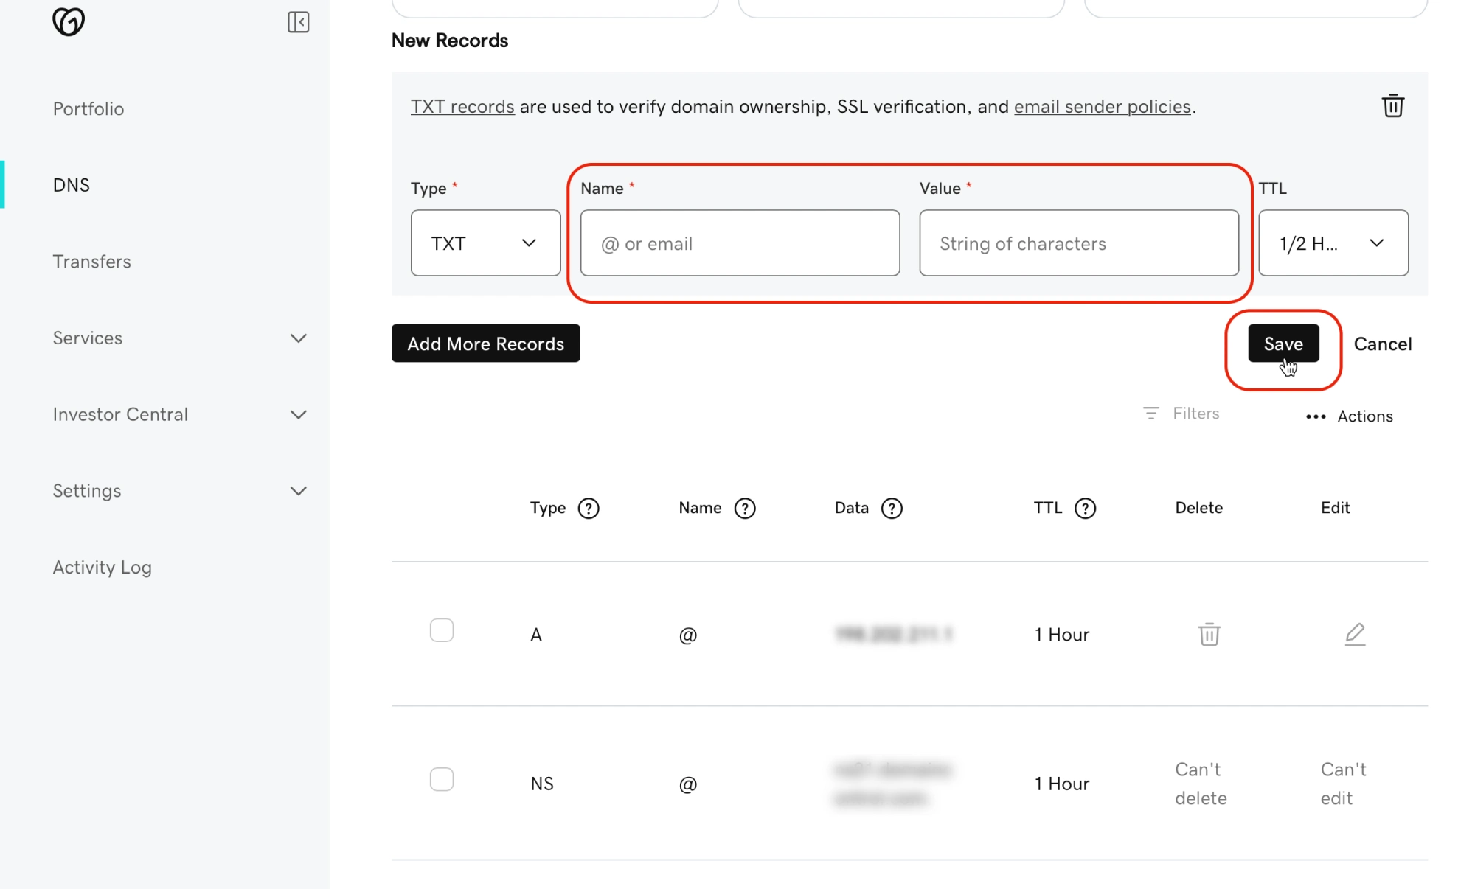Click the trash icon for A record
This screenshot has width=1475, height=889.
(x=1209, y=635)
